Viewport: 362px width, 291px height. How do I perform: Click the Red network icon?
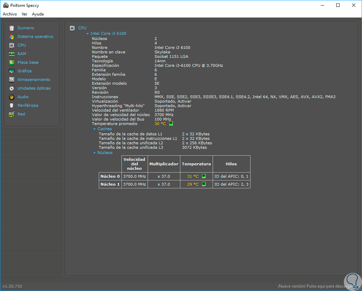click(12, 114)
